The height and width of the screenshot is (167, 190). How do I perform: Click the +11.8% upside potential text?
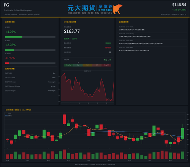click(74, 39)
